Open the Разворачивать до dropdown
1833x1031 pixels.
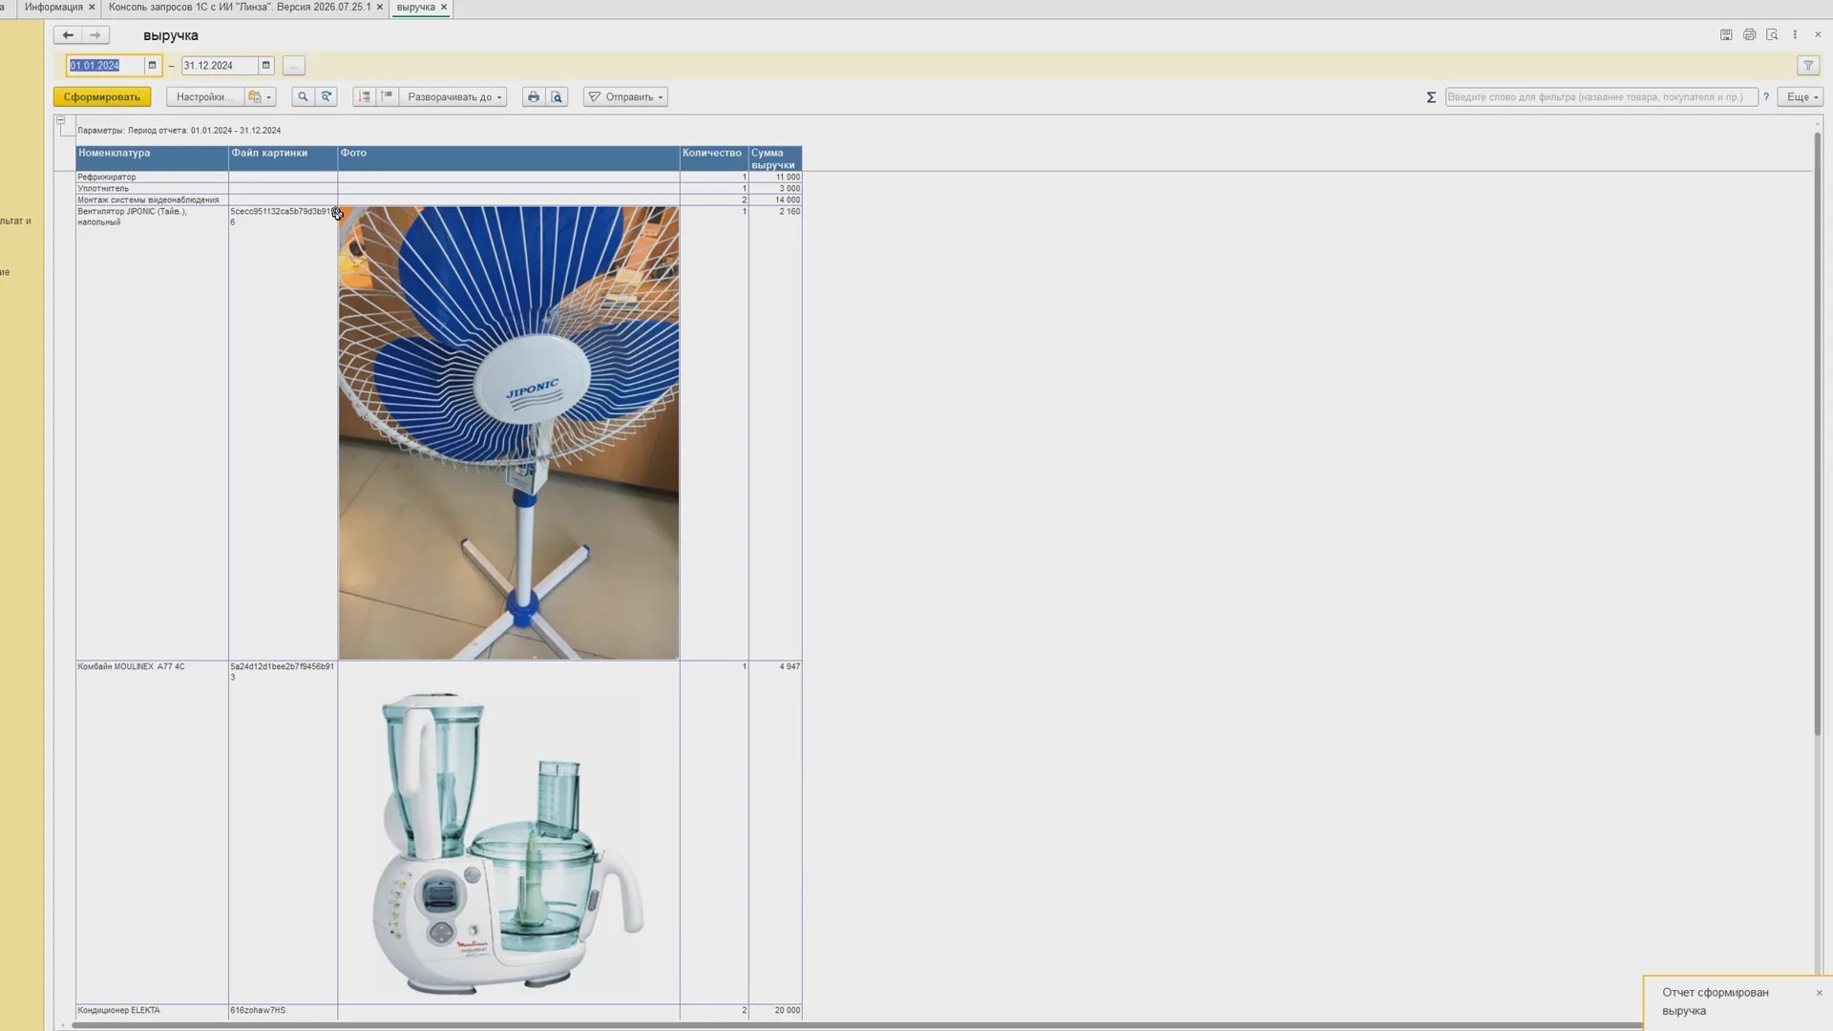tap(453, 97)
